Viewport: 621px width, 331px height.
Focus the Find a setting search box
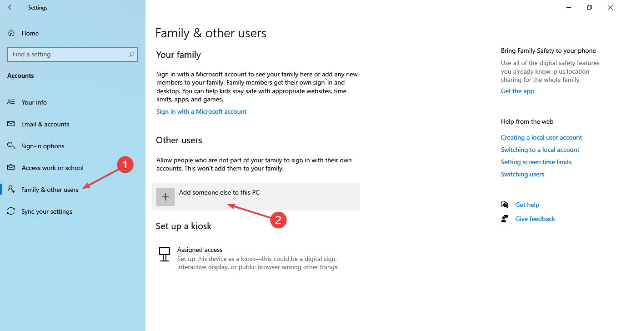pos(68,55)
